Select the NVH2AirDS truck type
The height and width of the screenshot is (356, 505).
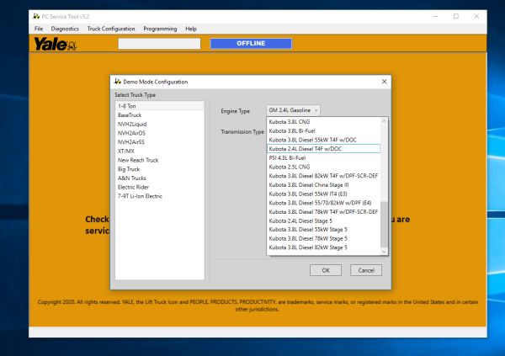coord(160,133)
